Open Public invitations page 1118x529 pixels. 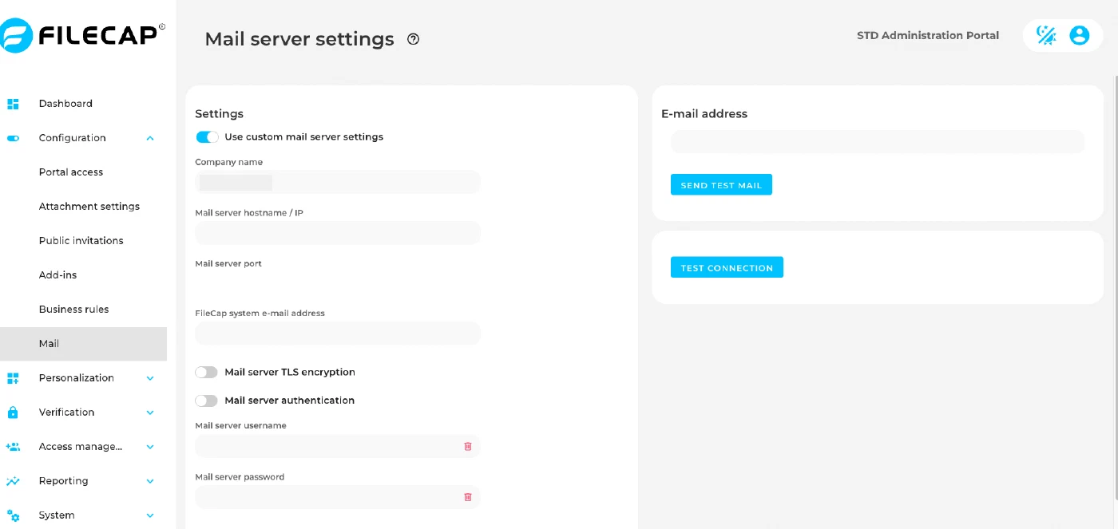(81, 241)
